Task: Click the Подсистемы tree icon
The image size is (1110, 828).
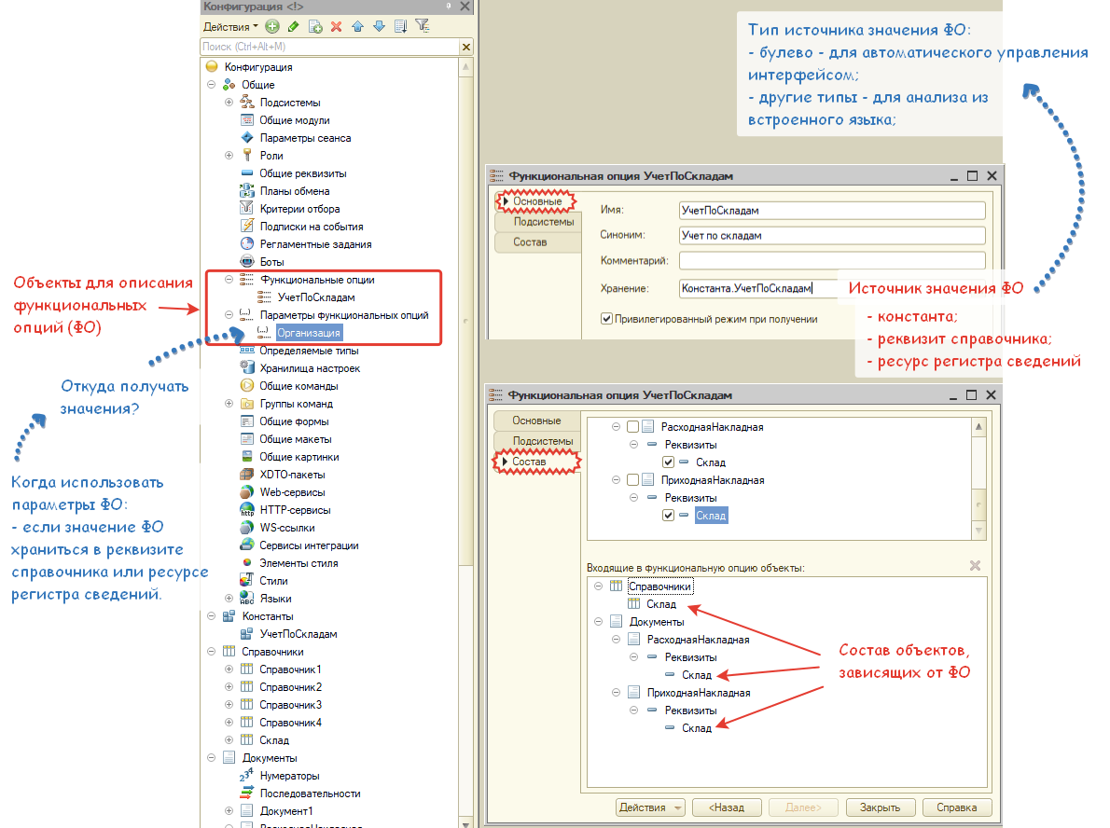Action: [247, 102]
